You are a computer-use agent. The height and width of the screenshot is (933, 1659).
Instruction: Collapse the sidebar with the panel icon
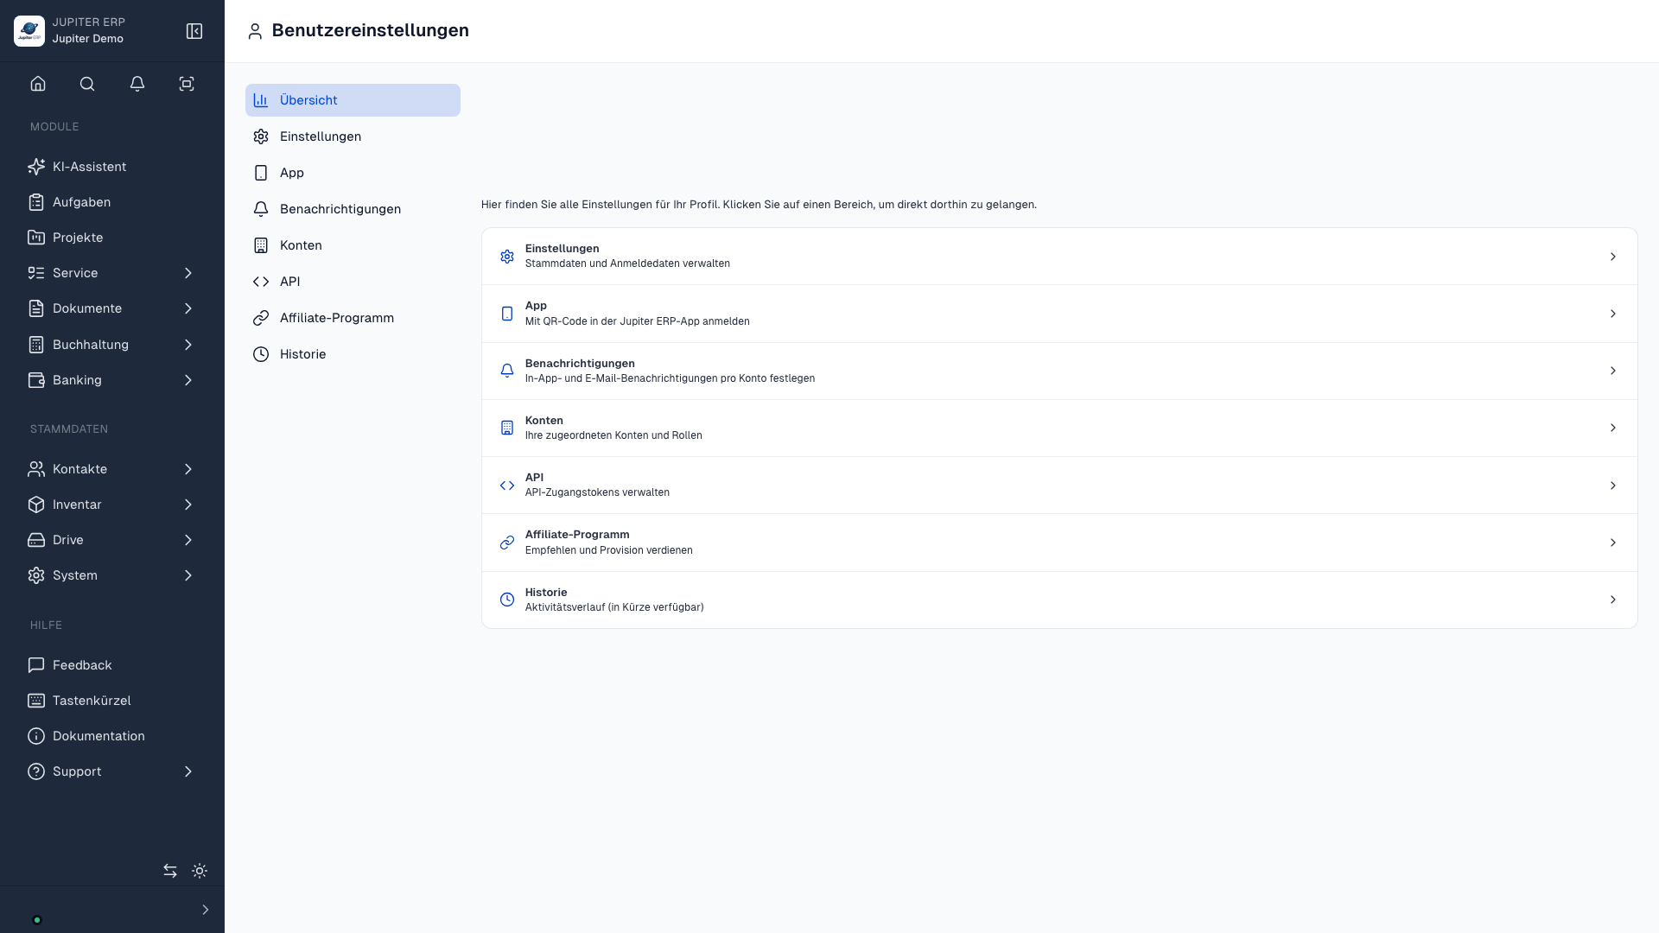coord(194,31)
